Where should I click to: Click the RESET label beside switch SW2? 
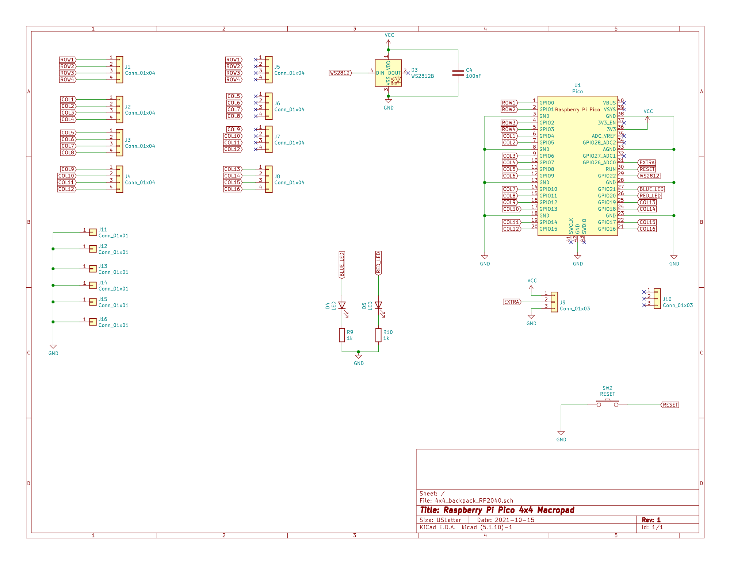[x=670, y=405]
